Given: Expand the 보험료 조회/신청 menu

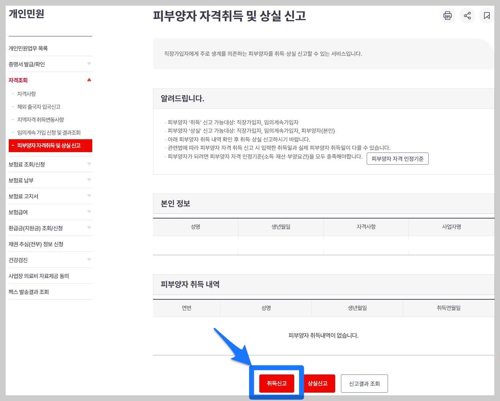Looking at the screenshot, I should click(x=50, y=164).
